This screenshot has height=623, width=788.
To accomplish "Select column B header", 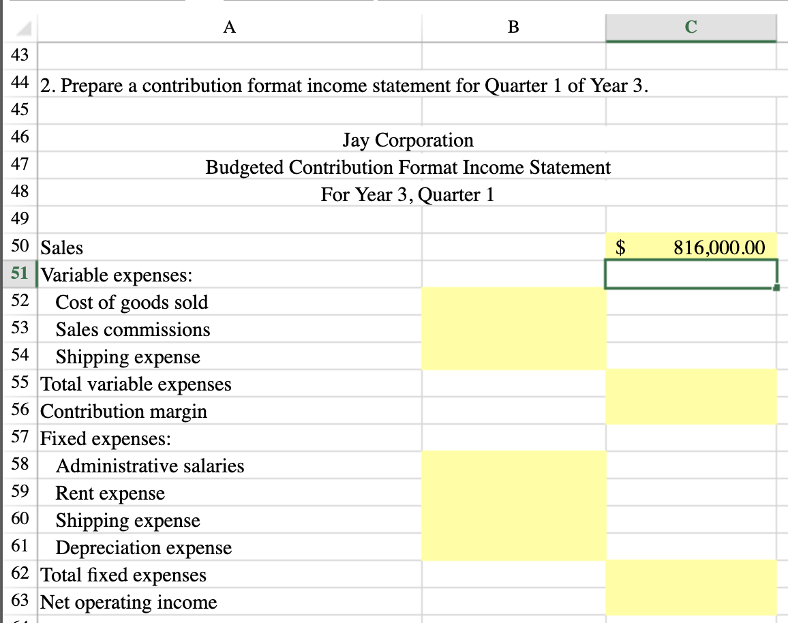I will click(x=512, y=27).
